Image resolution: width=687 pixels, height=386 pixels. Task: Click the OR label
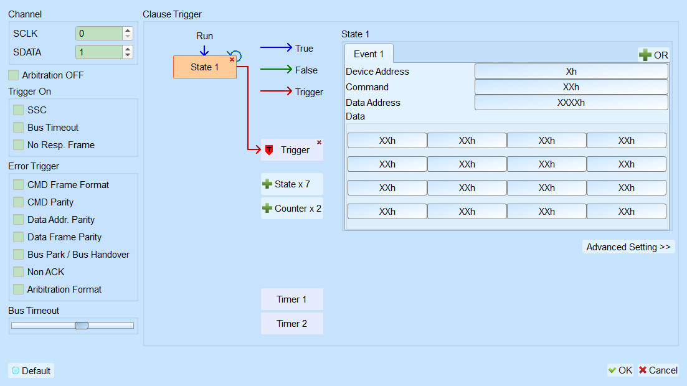tap(661, 55)
